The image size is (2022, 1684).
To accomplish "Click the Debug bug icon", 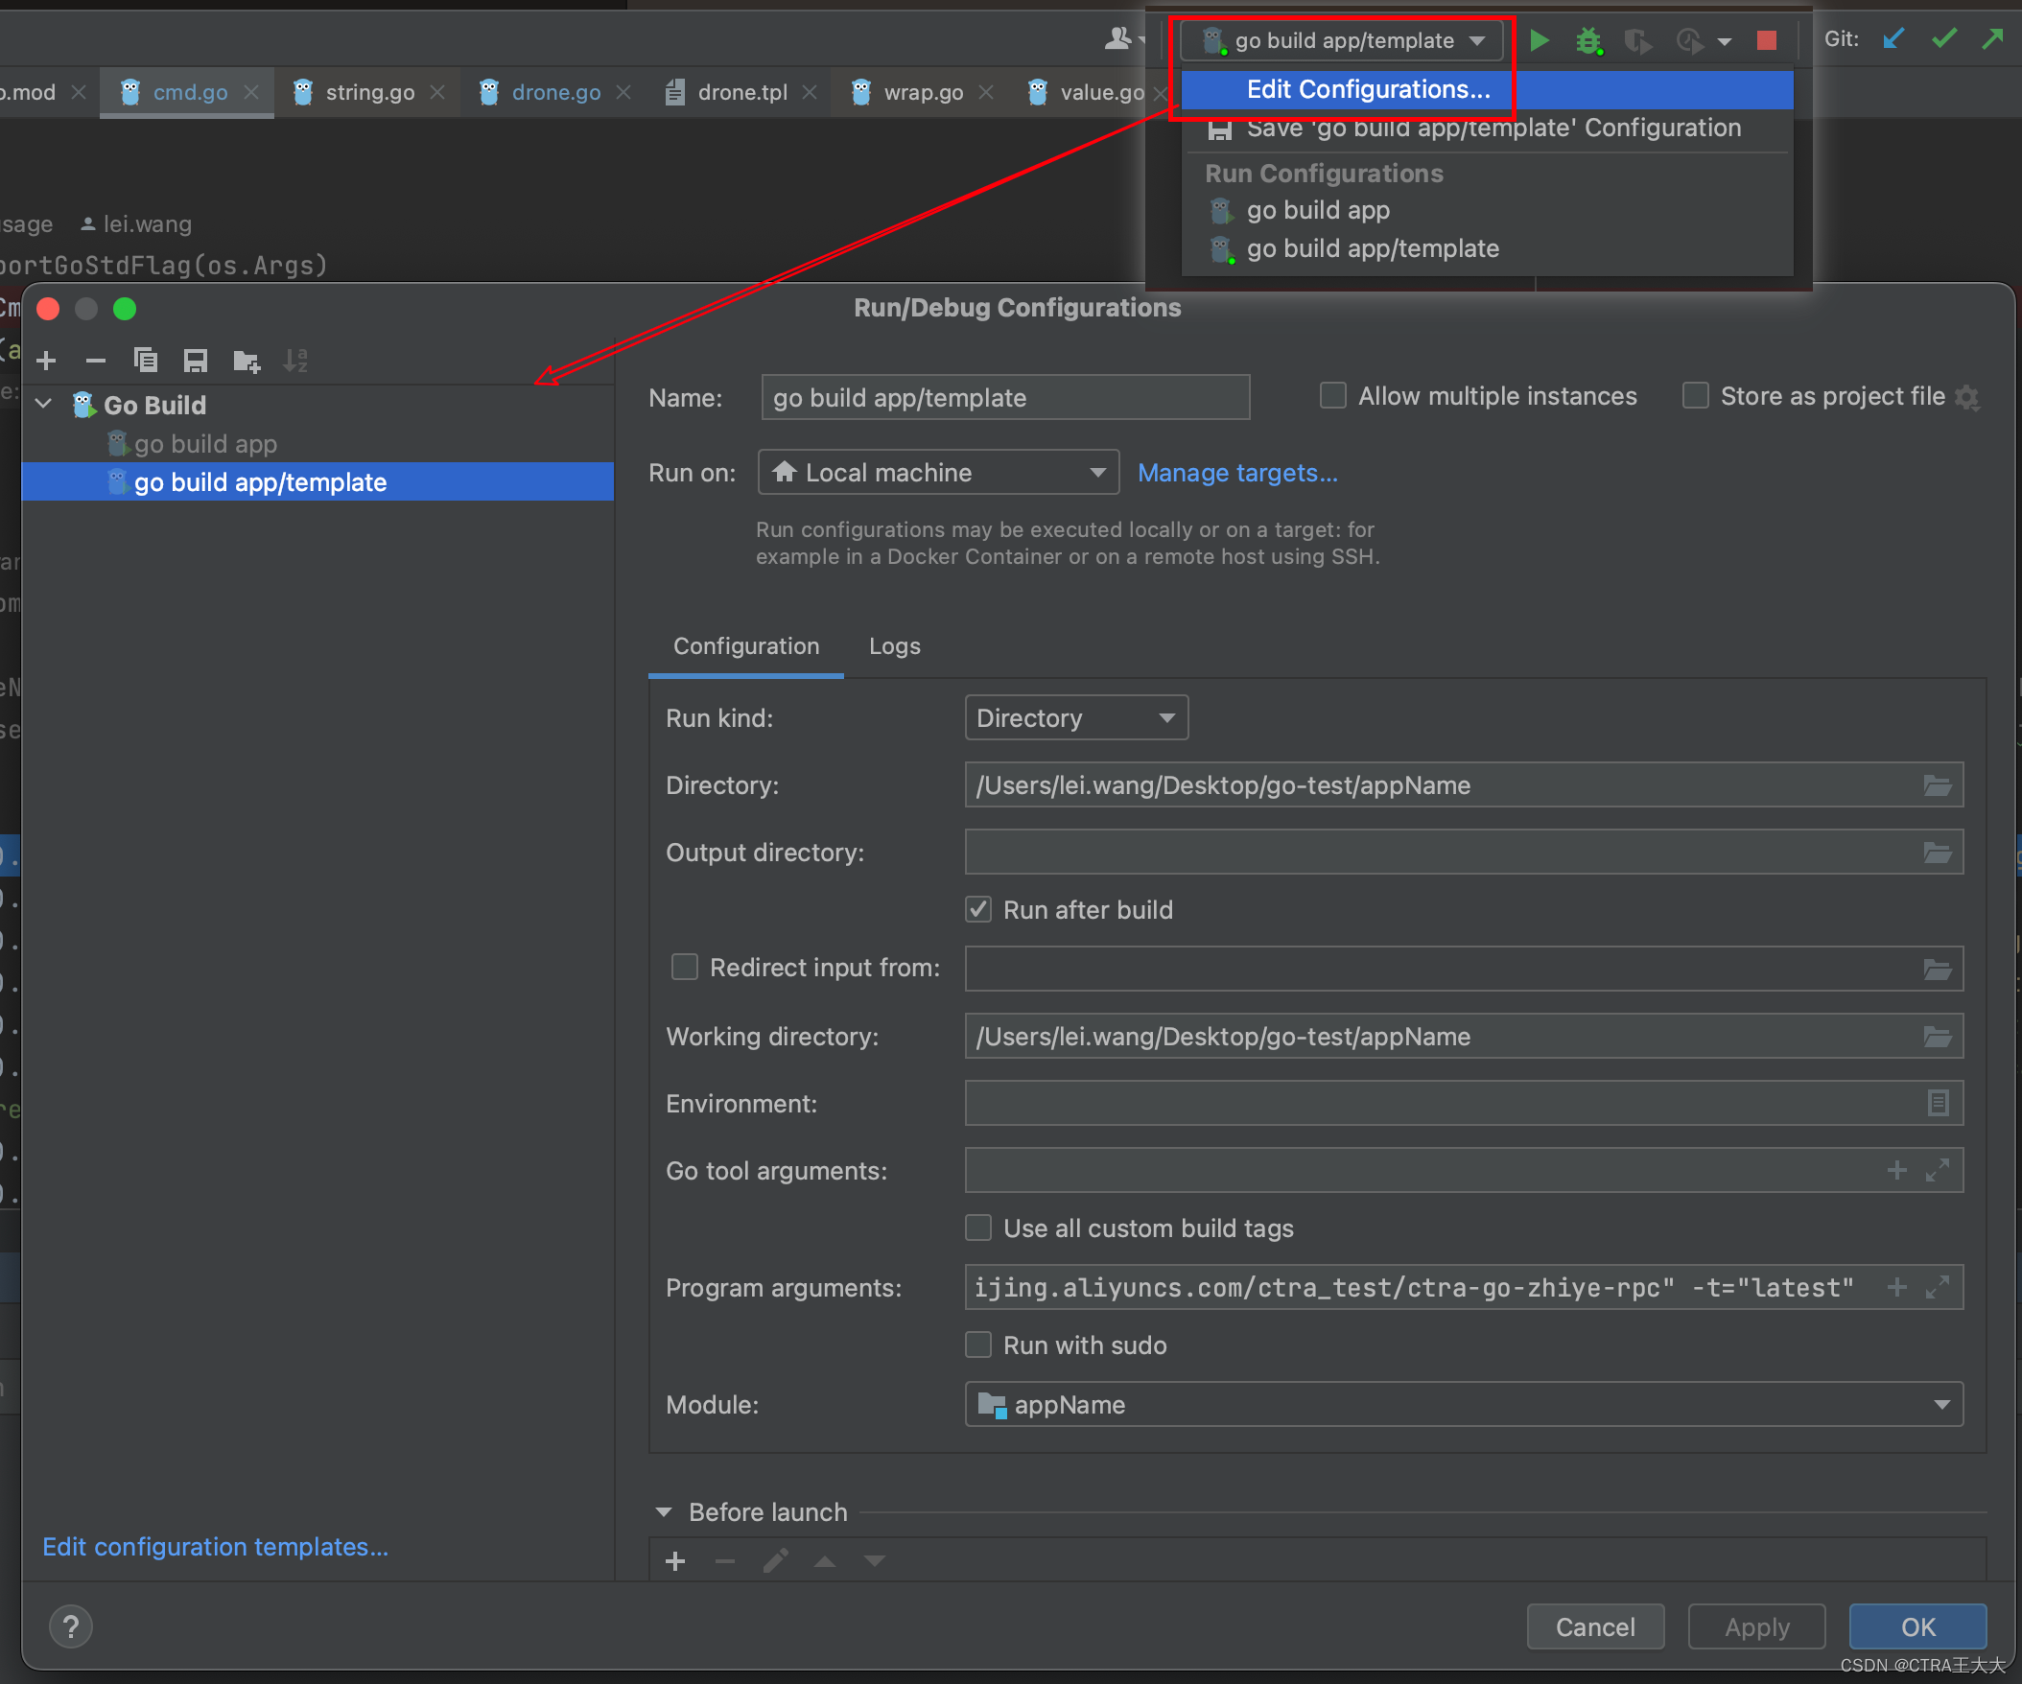I will (1587, 40).
